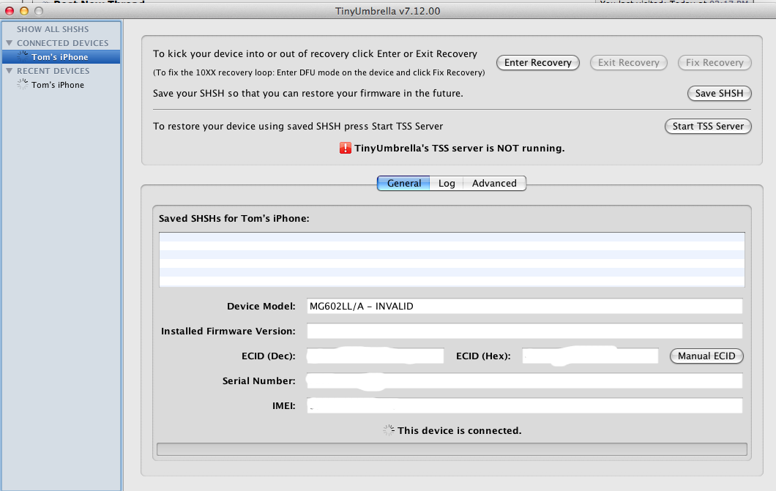This screenshot has height=491, width=776.
Task: Switch to the Log tab
Action: (447, 183)
